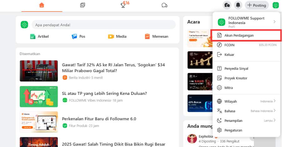Click the Posting button
The height and width of the screenshot is (147, 283).
coord(257,5)
